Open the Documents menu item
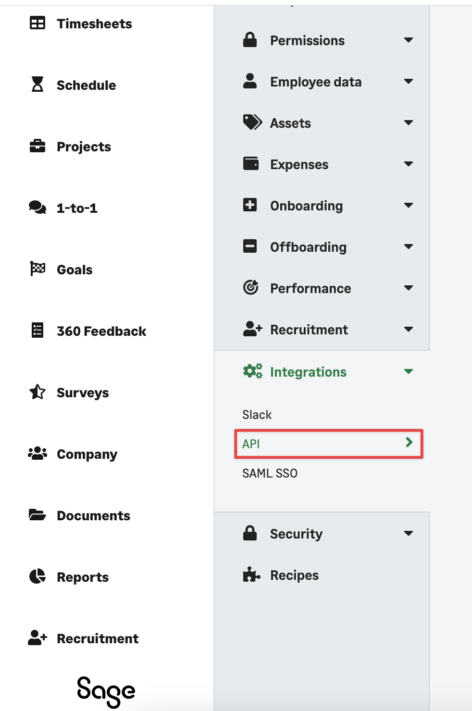The height and width of the screenshot is (711, 472). 93,515
